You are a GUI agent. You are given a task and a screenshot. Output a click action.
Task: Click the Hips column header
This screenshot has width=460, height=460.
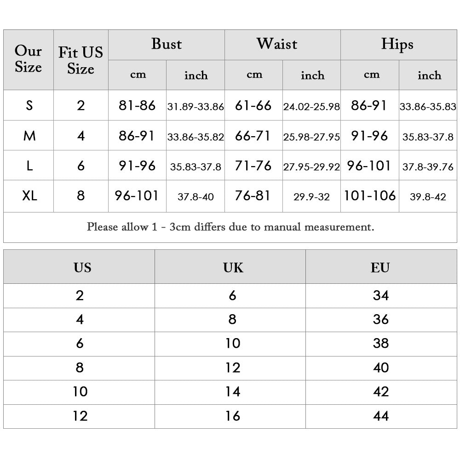397,44
